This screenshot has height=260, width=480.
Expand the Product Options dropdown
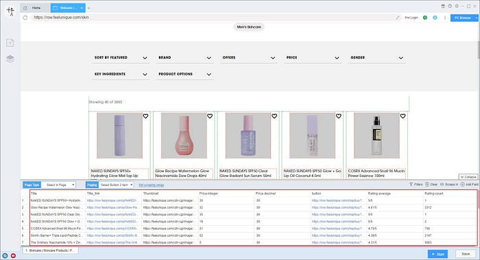[184, 74]
